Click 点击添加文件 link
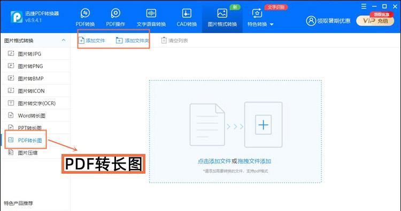401x211 pixels. click(x=214, y=161)
